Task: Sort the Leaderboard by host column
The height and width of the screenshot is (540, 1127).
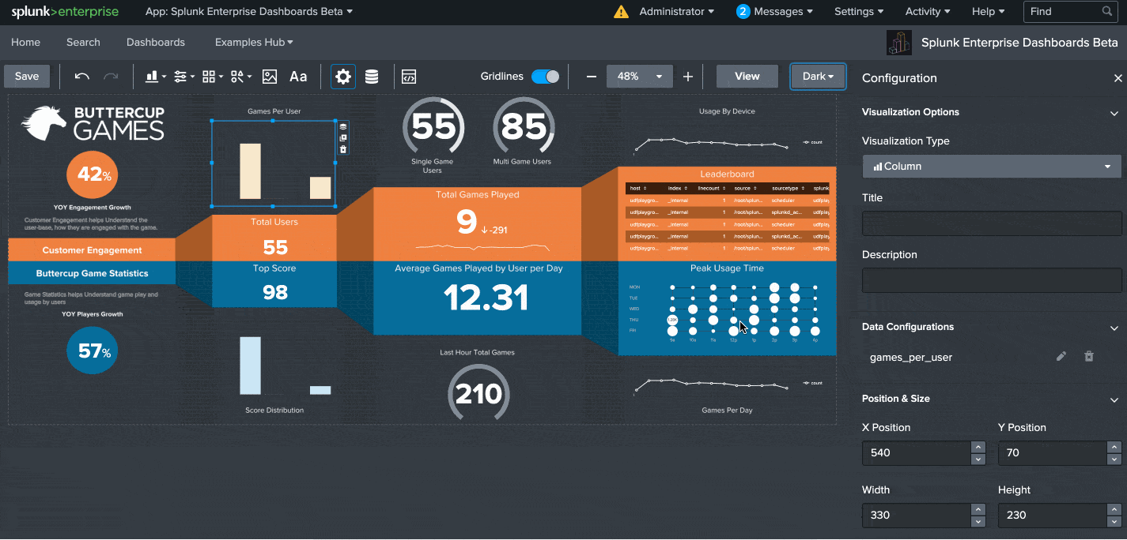Action: [x=640, y=189]
